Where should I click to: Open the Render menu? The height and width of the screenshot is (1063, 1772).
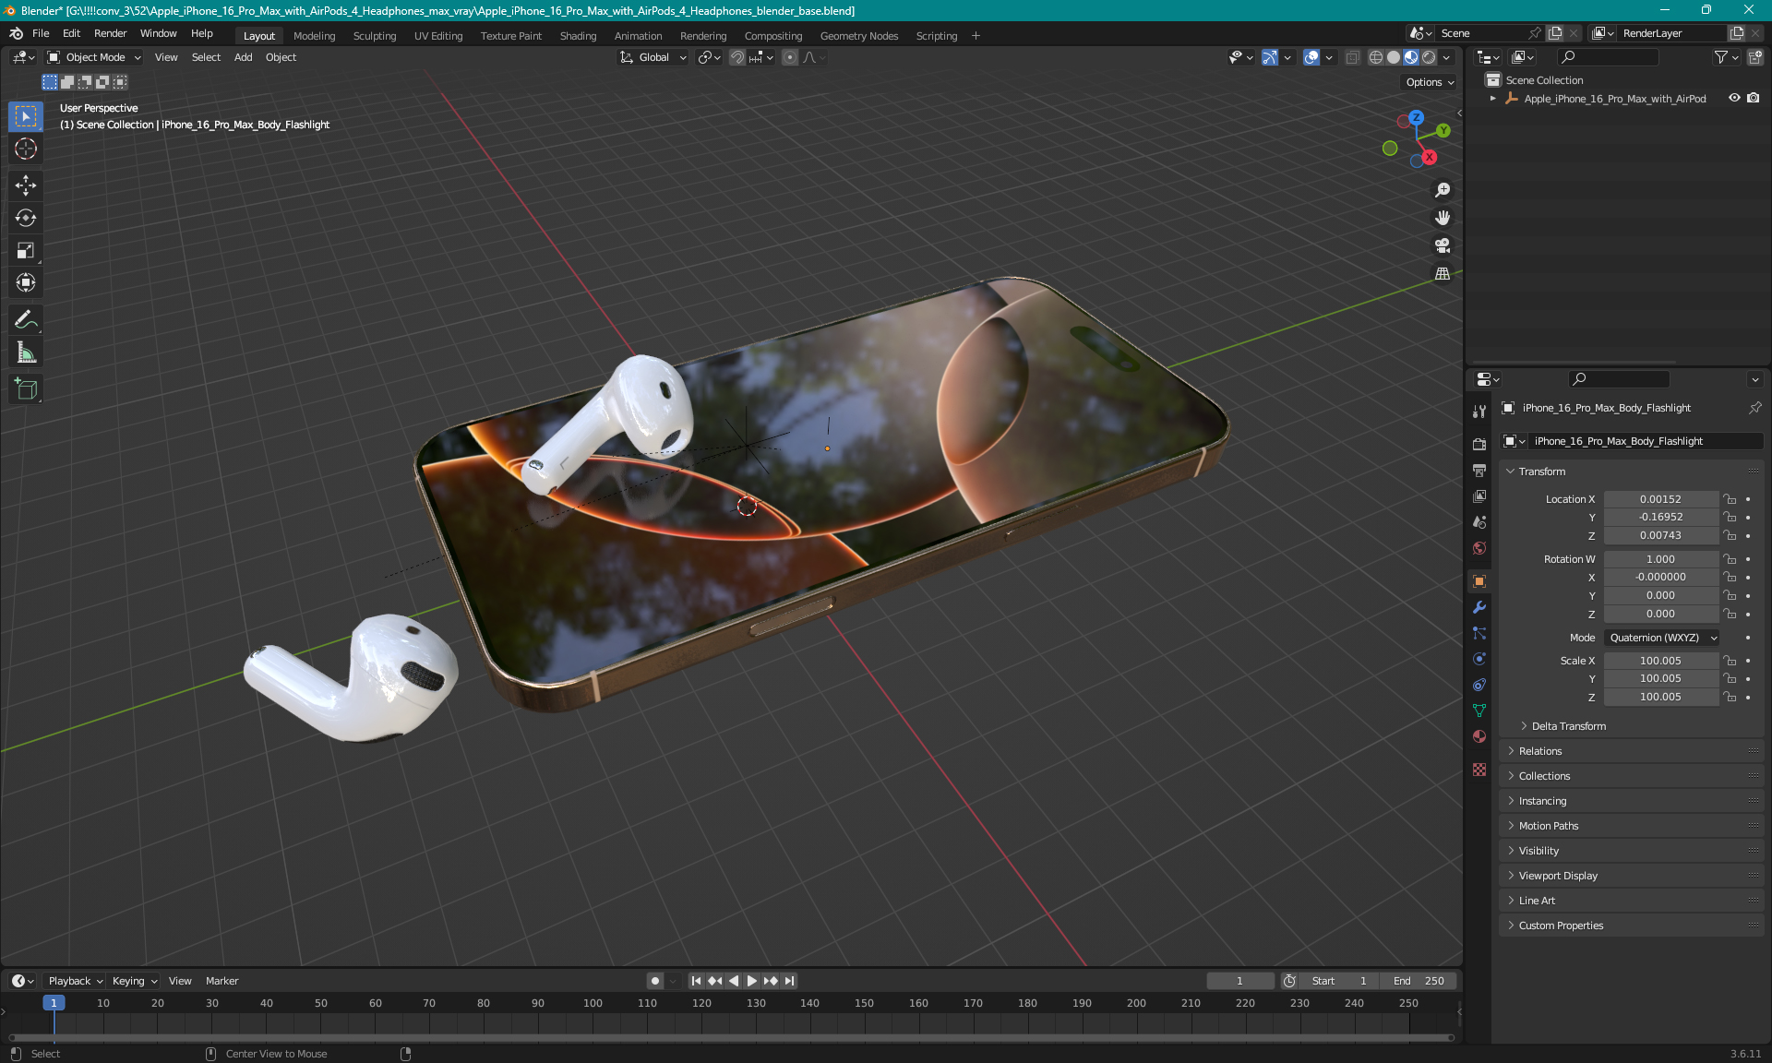(110, 33)
